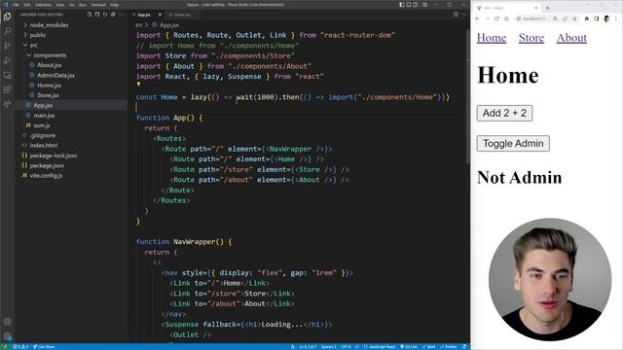Open browser three-dot menu
The width and height of the screenshot is (623, 350).
tap(616, 18)
